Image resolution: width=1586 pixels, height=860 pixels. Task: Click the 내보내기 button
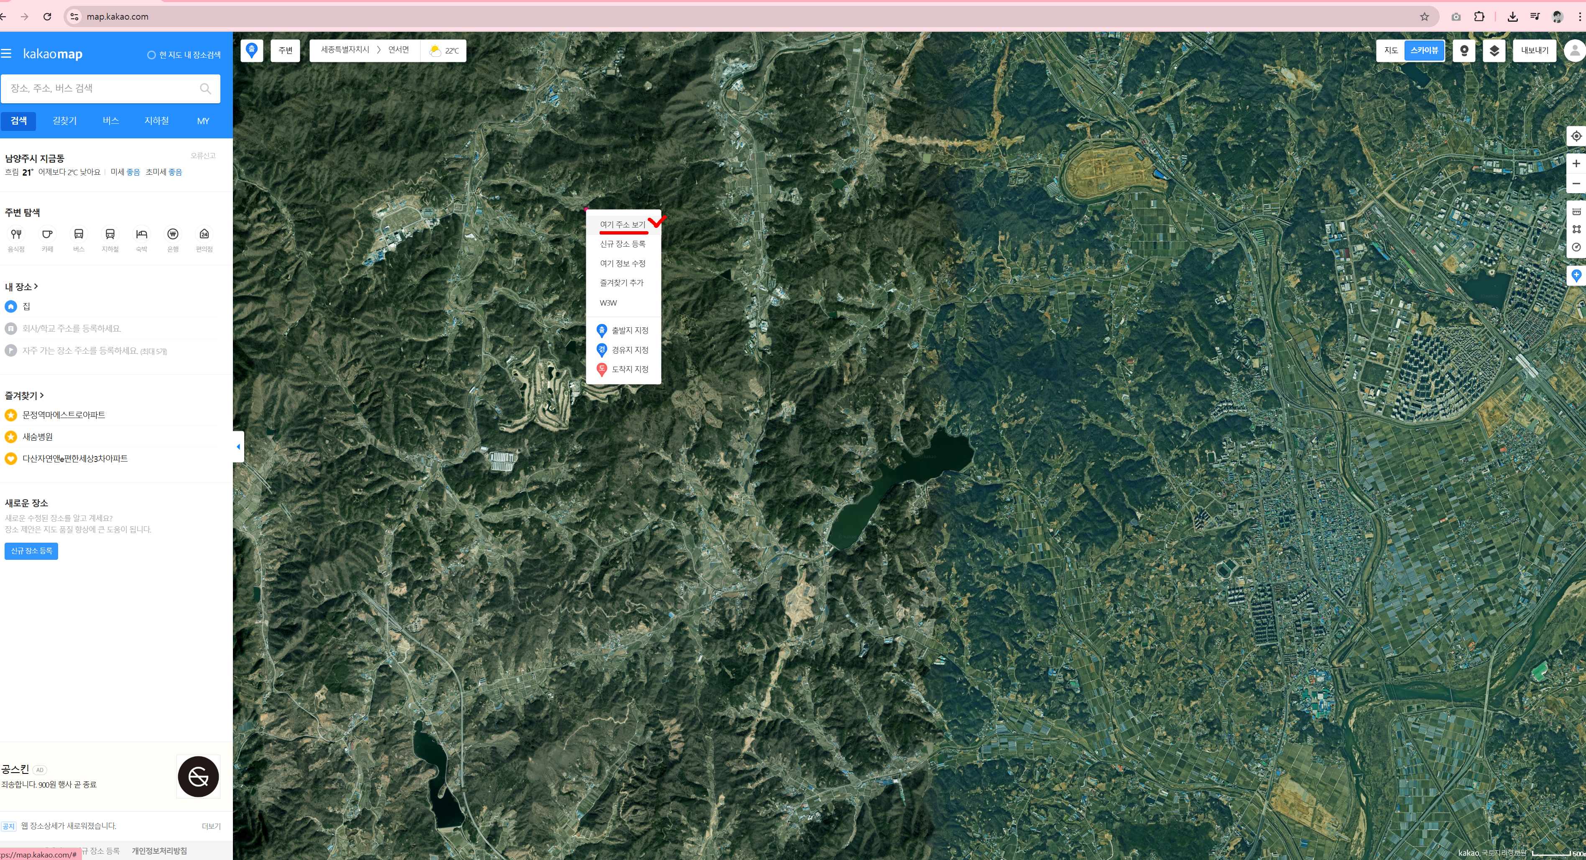[x=1534, y=51]
